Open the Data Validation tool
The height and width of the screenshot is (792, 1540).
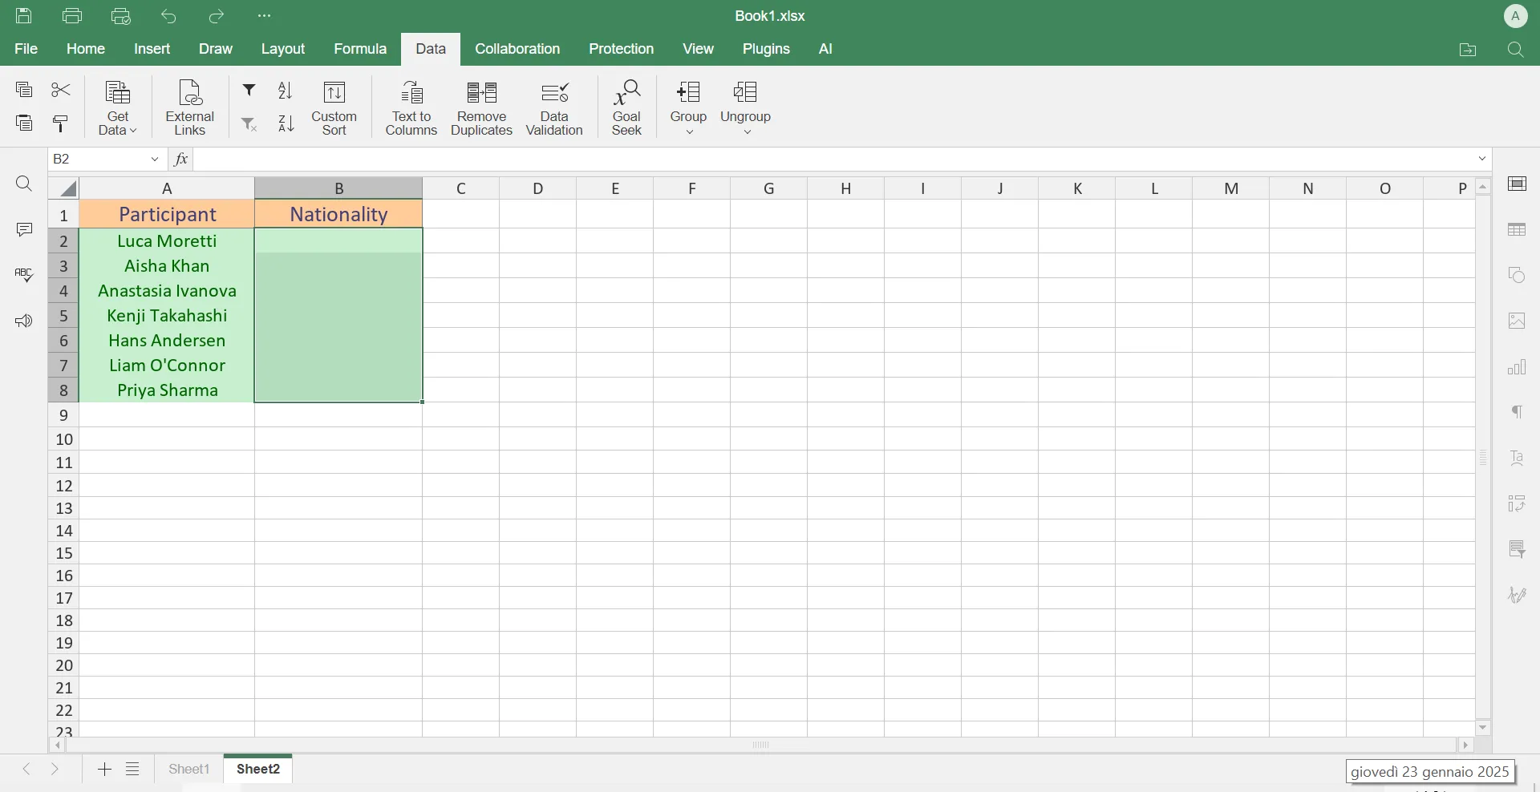click(554, 107)
